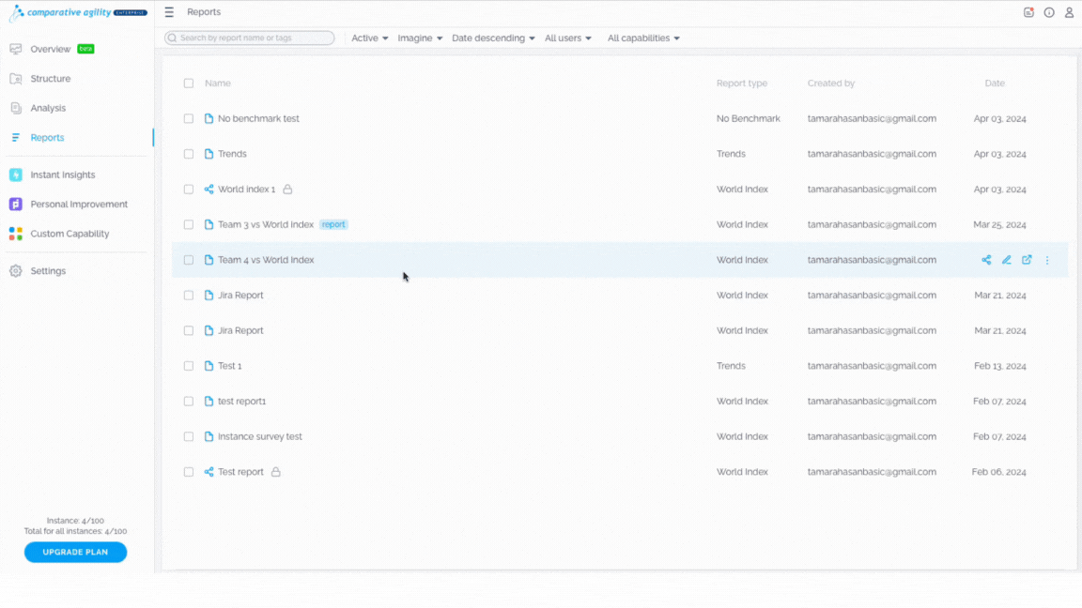Click the document icon of No benchmark test
This screenshot has height=608, width=1082.
tap(209, 118)
